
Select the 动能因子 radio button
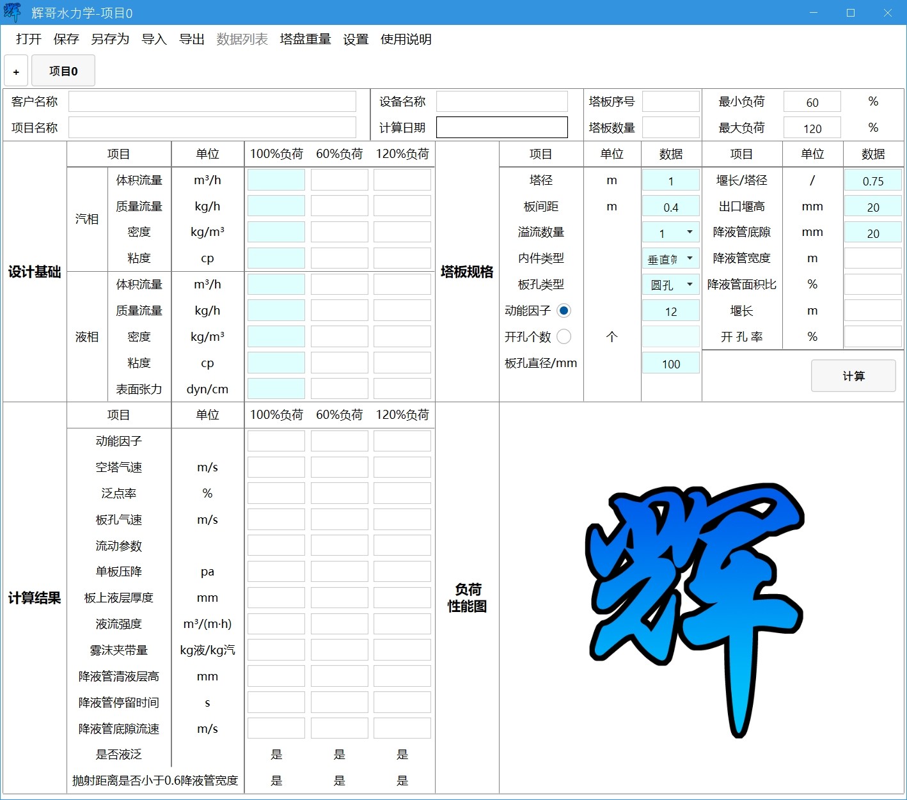pyautogui.click(x=564, y=311)
